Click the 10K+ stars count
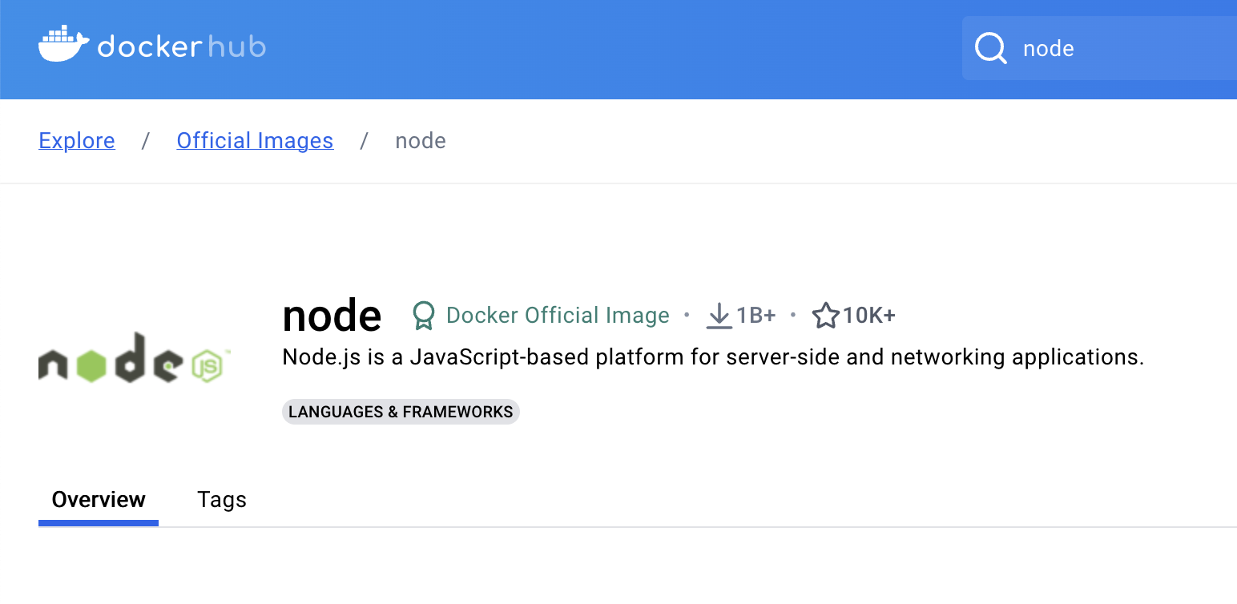The height and width of the screenshot is (604, 1237). (869, 316)
